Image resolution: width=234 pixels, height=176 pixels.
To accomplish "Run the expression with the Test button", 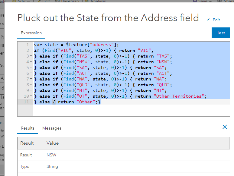I will coord(221,33).
